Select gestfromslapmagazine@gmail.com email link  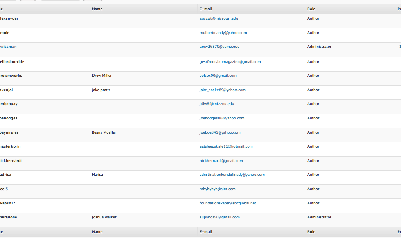click(x=230, y=62)
